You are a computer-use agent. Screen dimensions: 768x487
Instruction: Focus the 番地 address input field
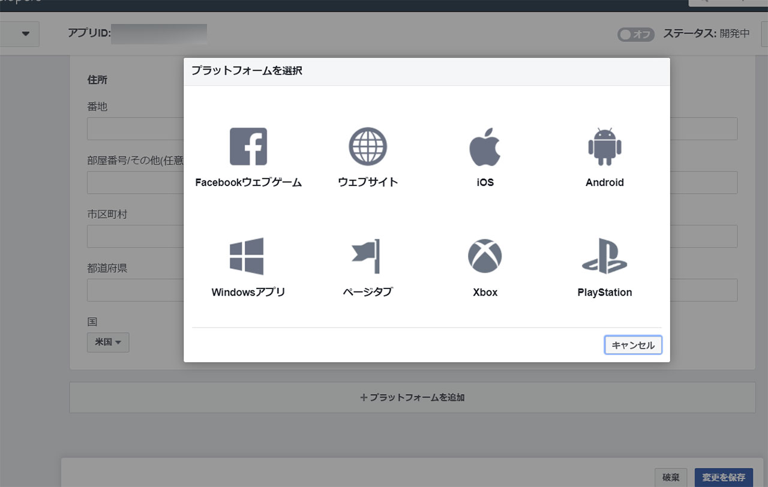point(135,129)
